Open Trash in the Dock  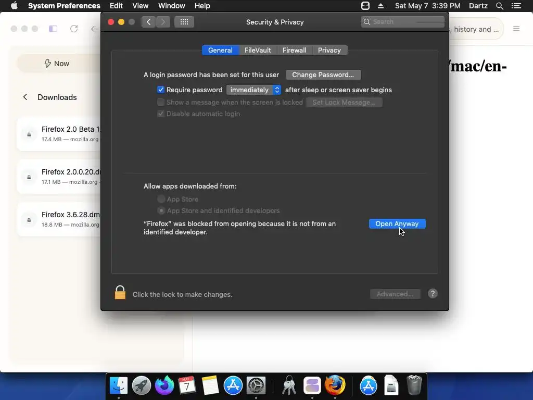coord(414,385)
